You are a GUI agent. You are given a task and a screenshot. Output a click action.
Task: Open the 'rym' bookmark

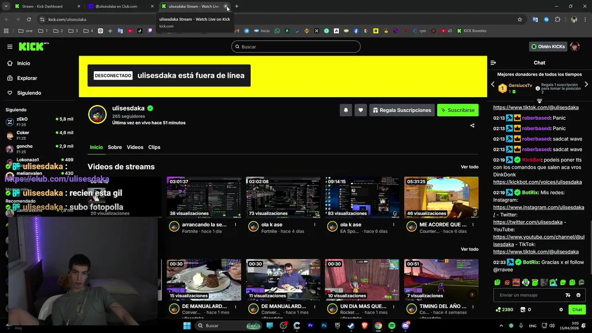(419, 31)
